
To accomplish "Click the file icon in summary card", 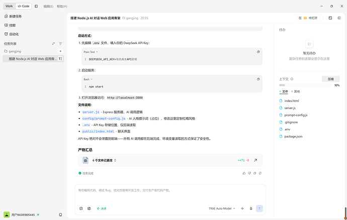I will [x=85, y=160].
